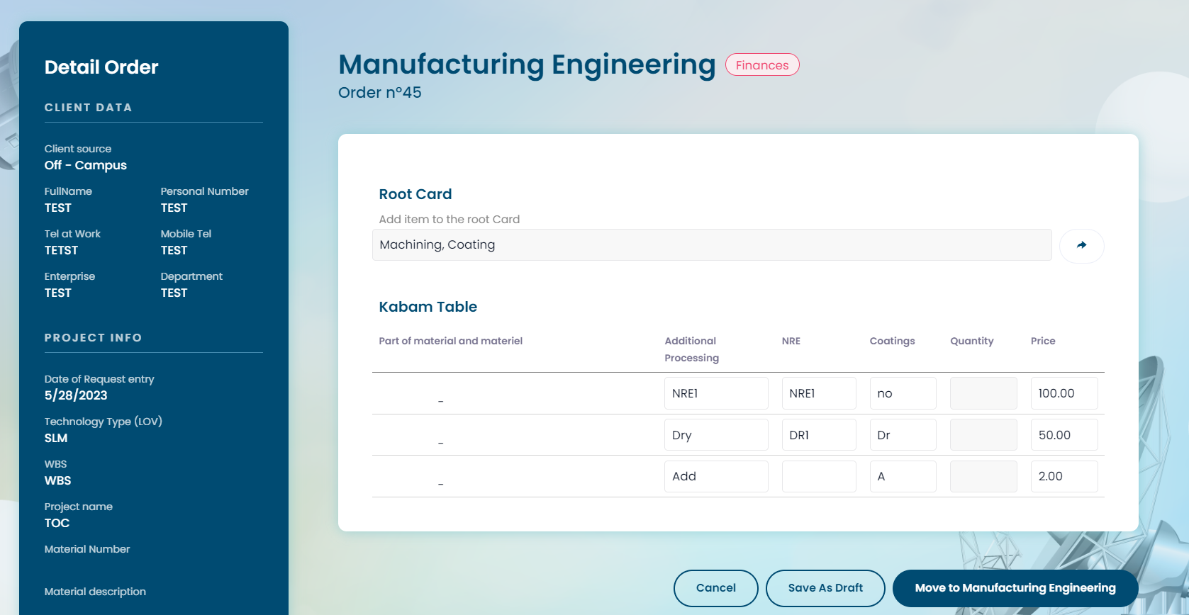Click the empty NRE field in third row
1189x615 pixels.
(x=818, y=476)
